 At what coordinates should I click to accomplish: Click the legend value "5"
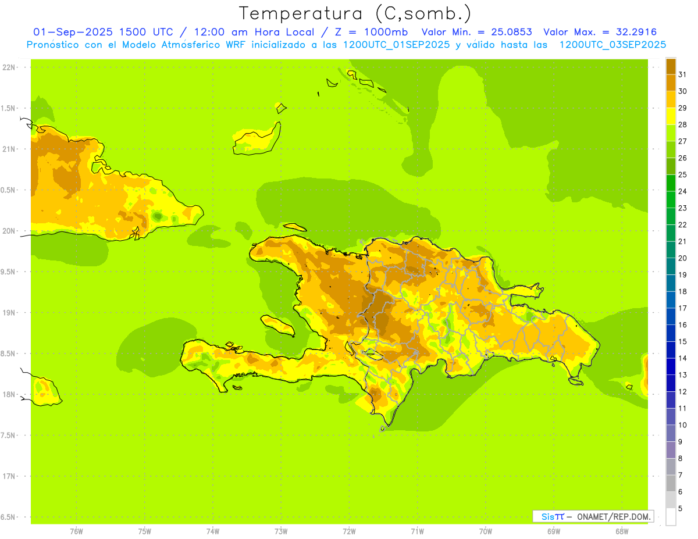681,509
